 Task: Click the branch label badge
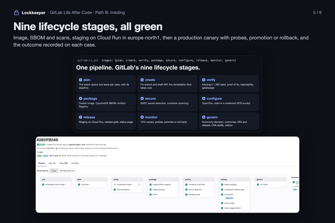pyautogui.click(x=46, y=156)
